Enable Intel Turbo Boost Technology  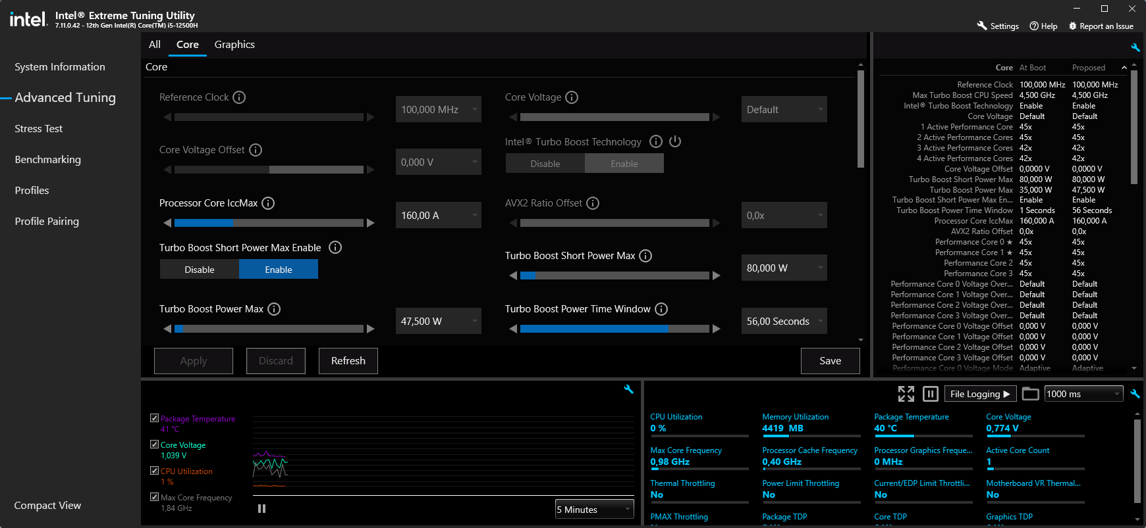click(x=624, y=163)
